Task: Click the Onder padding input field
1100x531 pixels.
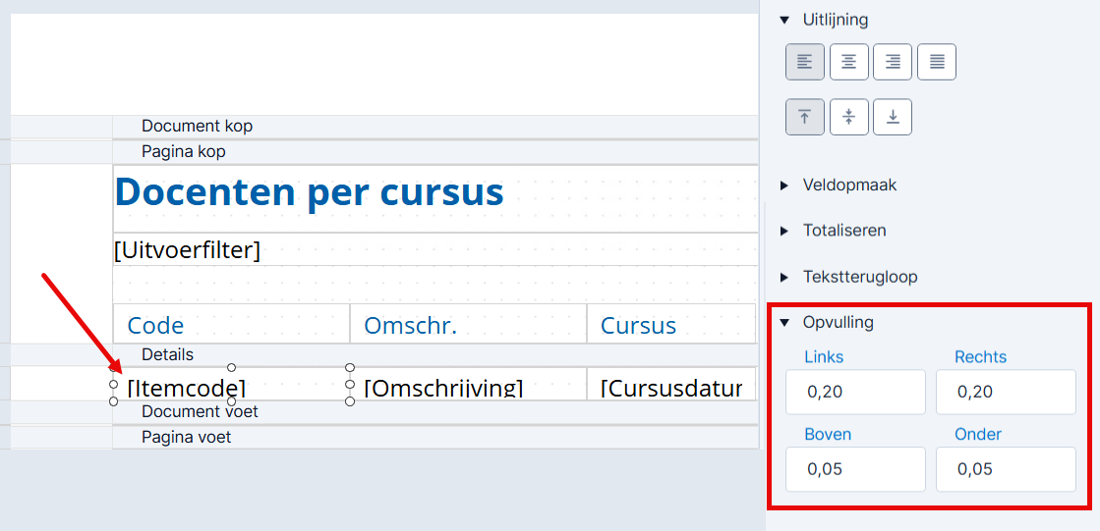Action: (1006, 469)
